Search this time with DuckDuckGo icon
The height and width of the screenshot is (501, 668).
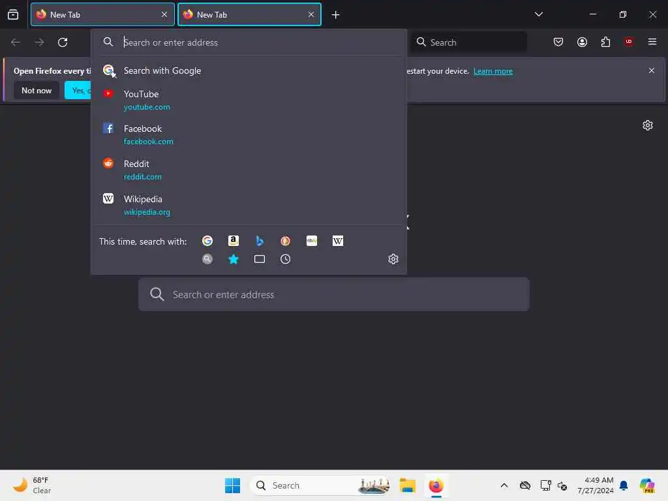(x=286, y=241)
